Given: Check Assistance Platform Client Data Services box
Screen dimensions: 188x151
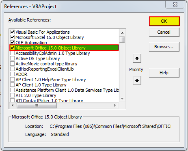Looking at the screenshot, I should [x=12, y=90].
